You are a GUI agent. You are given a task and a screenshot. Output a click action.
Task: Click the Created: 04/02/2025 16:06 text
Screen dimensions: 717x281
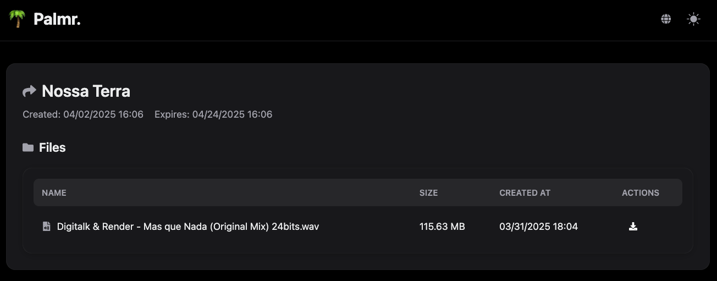pyautogui.click(x=83, y=114)
